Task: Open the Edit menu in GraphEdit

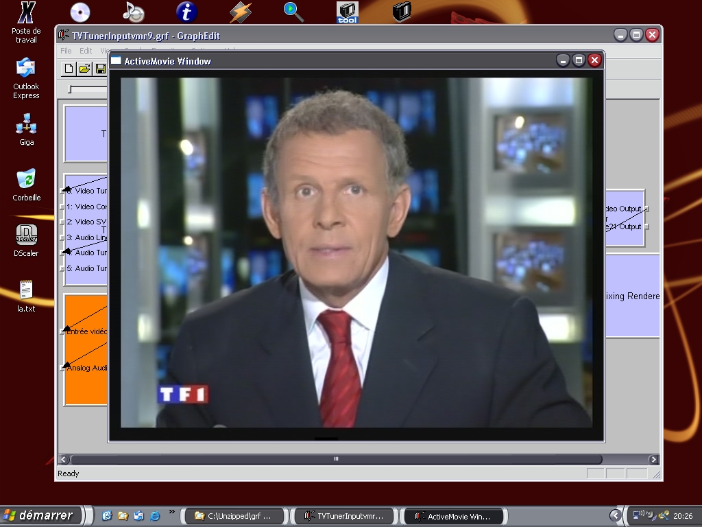Action: (86, 51)
